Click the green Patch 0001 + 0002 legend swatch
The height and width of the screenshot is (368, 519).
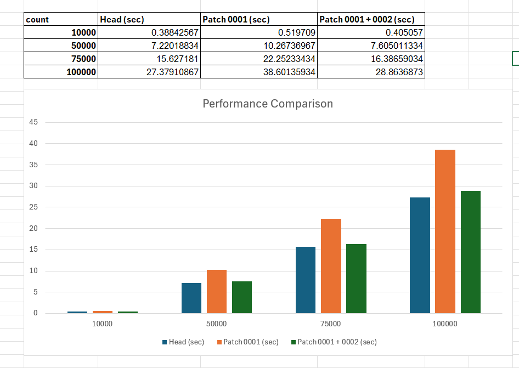(x=293, y=342)
